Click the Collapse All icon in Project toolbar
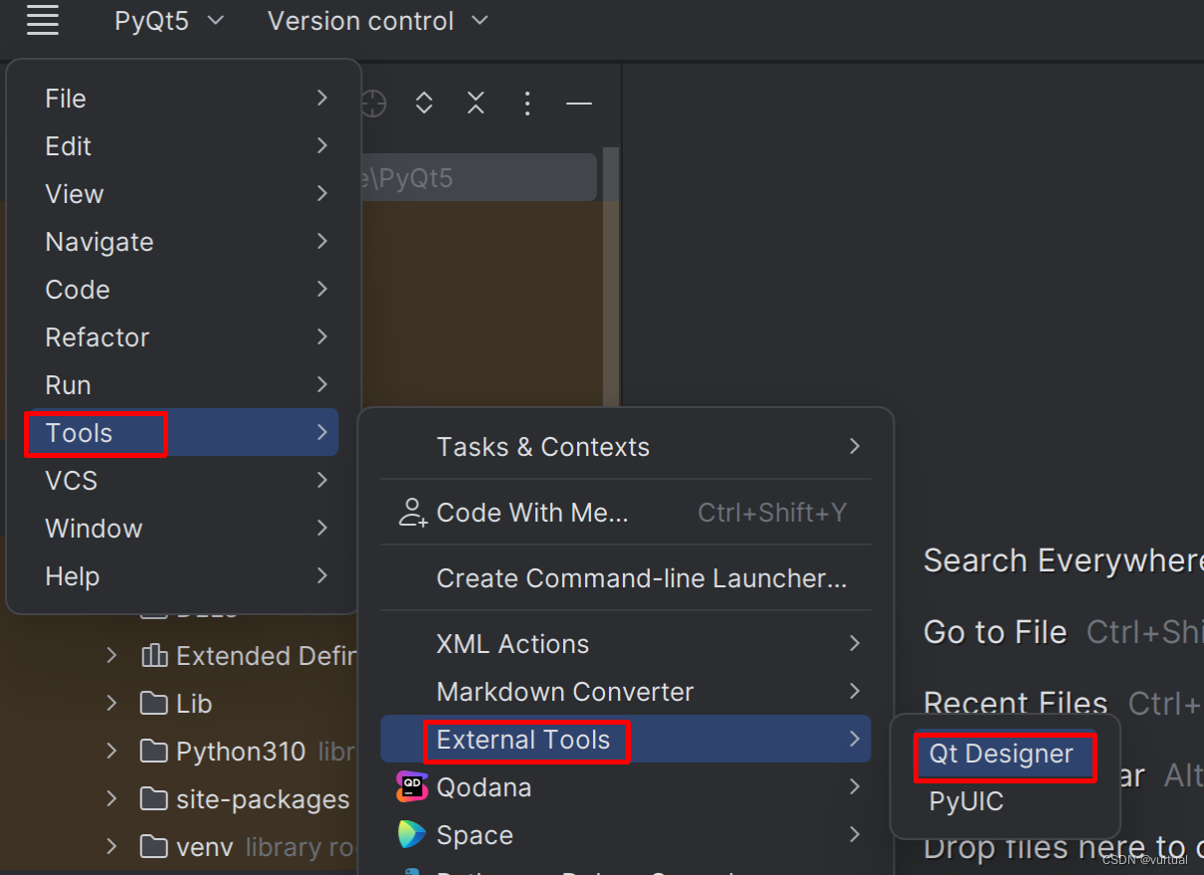This screenshot has width=1204, height=875. (476, 103)
